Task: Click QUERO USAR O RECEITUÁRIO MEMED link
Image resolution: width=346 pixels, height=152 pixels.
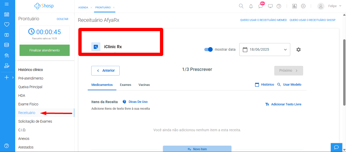Action: (x=263, y=20)
